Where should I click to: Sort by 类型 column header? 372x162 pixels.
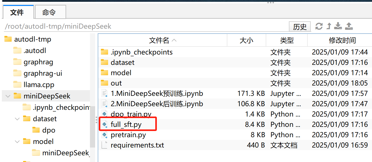[287, 40]
